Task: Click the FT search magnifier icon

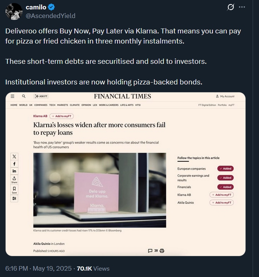Action: (x=24, y=96)
